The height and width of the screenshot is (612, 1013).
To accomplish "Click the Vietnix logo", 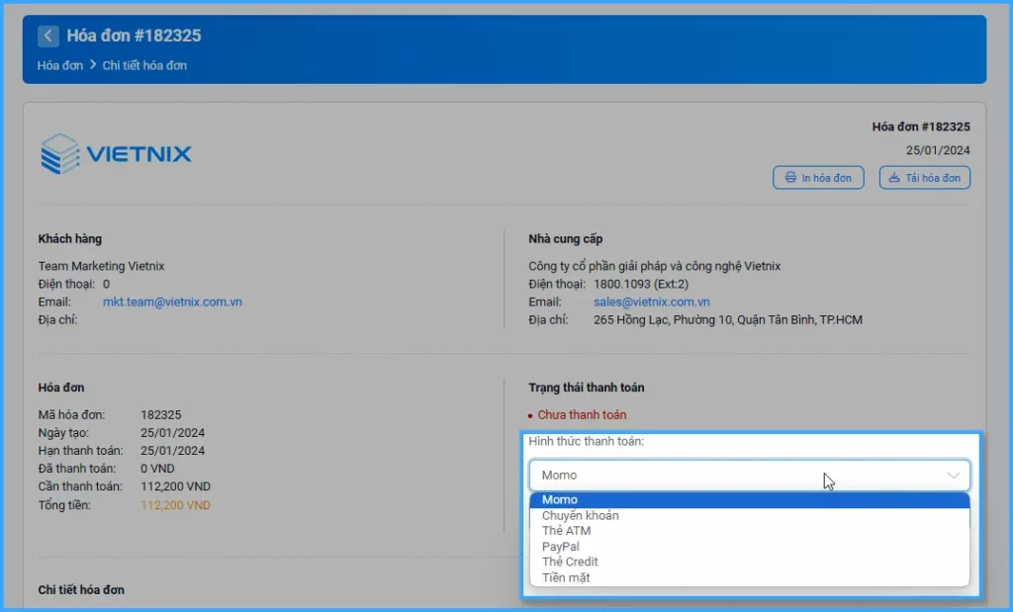I will point(117,154).
